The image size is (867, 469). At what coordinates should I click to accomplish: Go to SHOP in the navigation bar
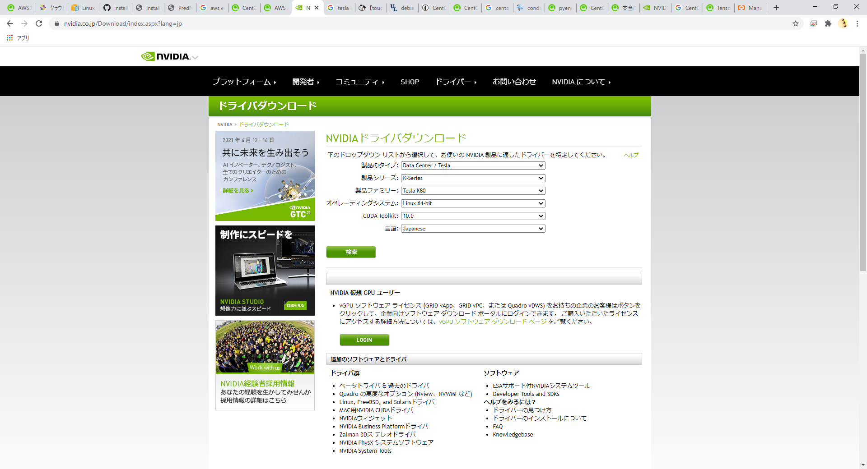(410, 82)
